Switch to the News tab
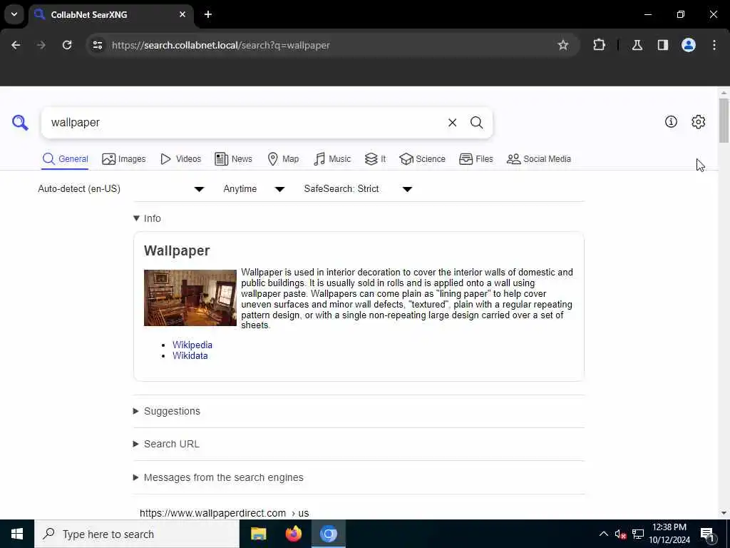The height and width of the screenshot is (548, 730). click(x=234, y=159)
